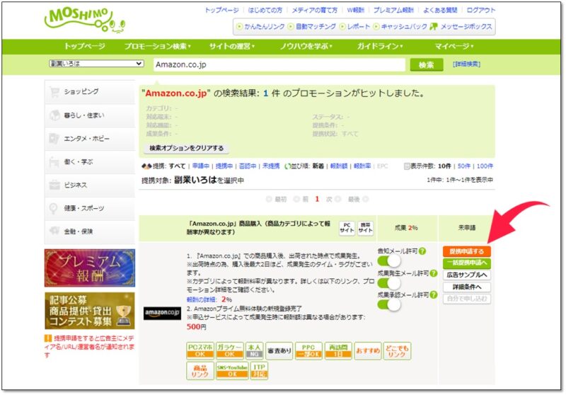Click the ログアウト link
This screenshot has height=395, width=566.
481,10
